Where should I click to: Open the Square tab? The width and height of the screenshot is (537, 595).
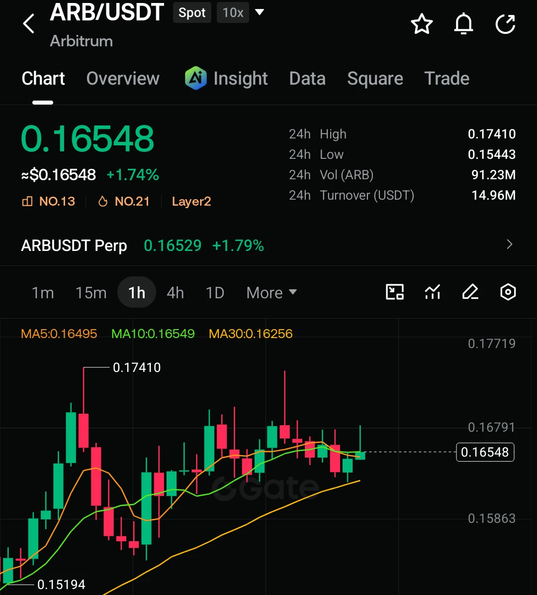[x=375, y=79]
